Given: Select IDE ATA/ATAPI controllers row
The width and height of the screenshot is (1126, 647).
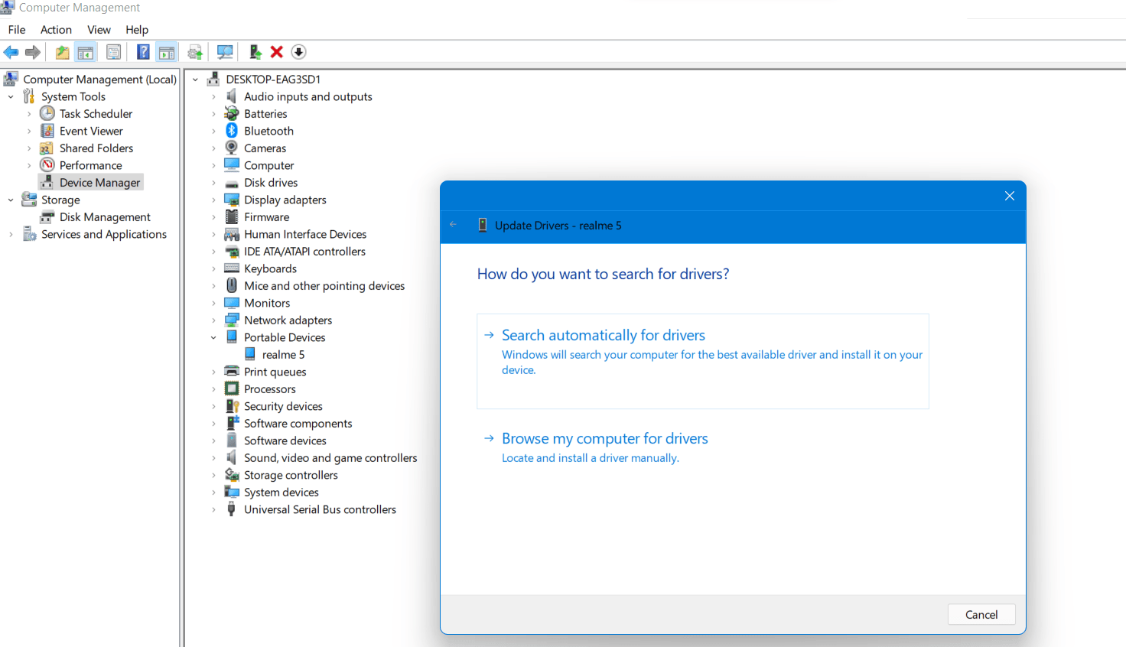Looking at the screenshot, I should pyautogui.click(x=304, y=252).
